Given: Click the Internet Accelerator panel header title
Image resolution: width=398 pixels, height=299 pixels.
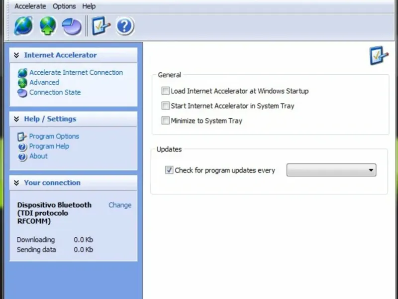Looking at the screenshot, I should click(60, 55).
